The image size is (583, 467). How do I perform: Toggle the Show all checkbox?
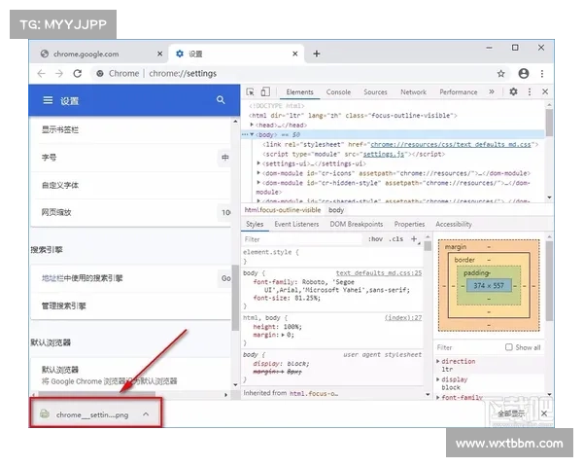point(508,347)
